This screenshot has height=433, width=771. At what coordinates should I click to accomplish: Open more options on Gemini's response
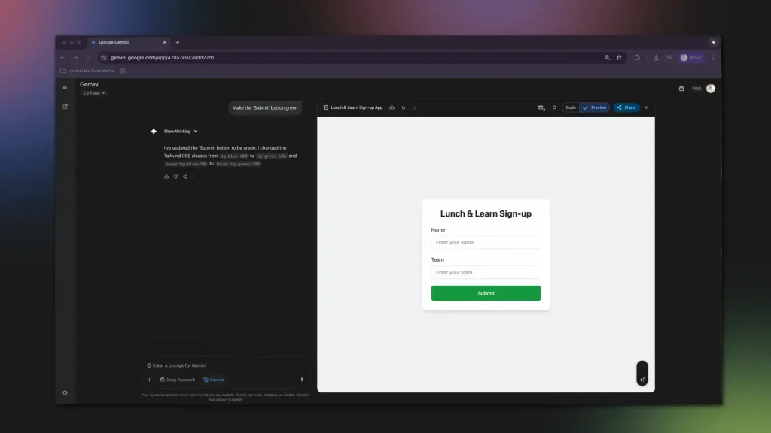194,177
